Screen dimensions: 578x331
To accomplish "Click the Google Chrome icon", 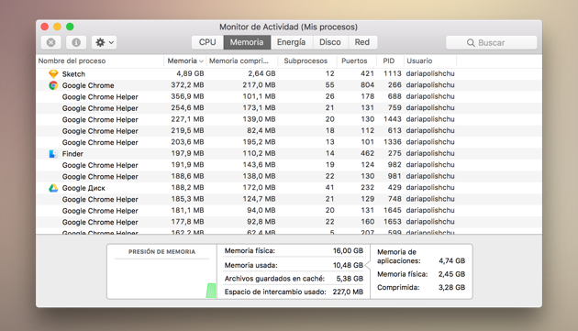I will (53, 85).
